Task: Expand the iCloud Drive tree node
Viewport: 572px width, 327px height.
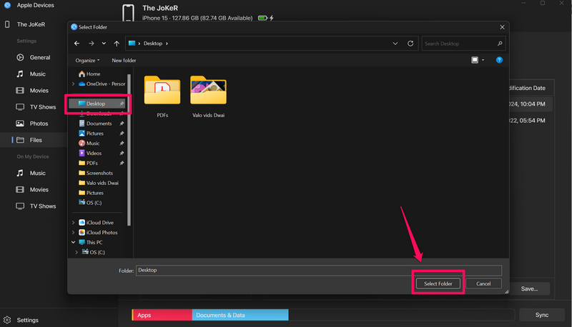Action: (x=74, y=223)
